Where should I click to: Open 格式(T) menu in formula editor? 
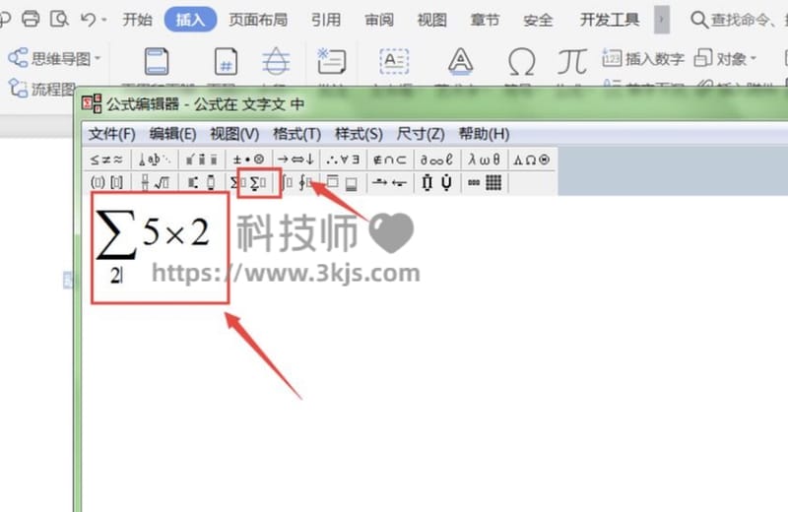tap(296, 134)
